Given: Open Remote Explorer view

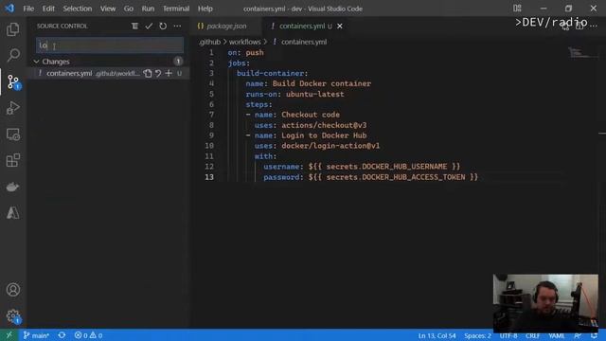Looking at the screenshot, I should [x=12, y=135].
